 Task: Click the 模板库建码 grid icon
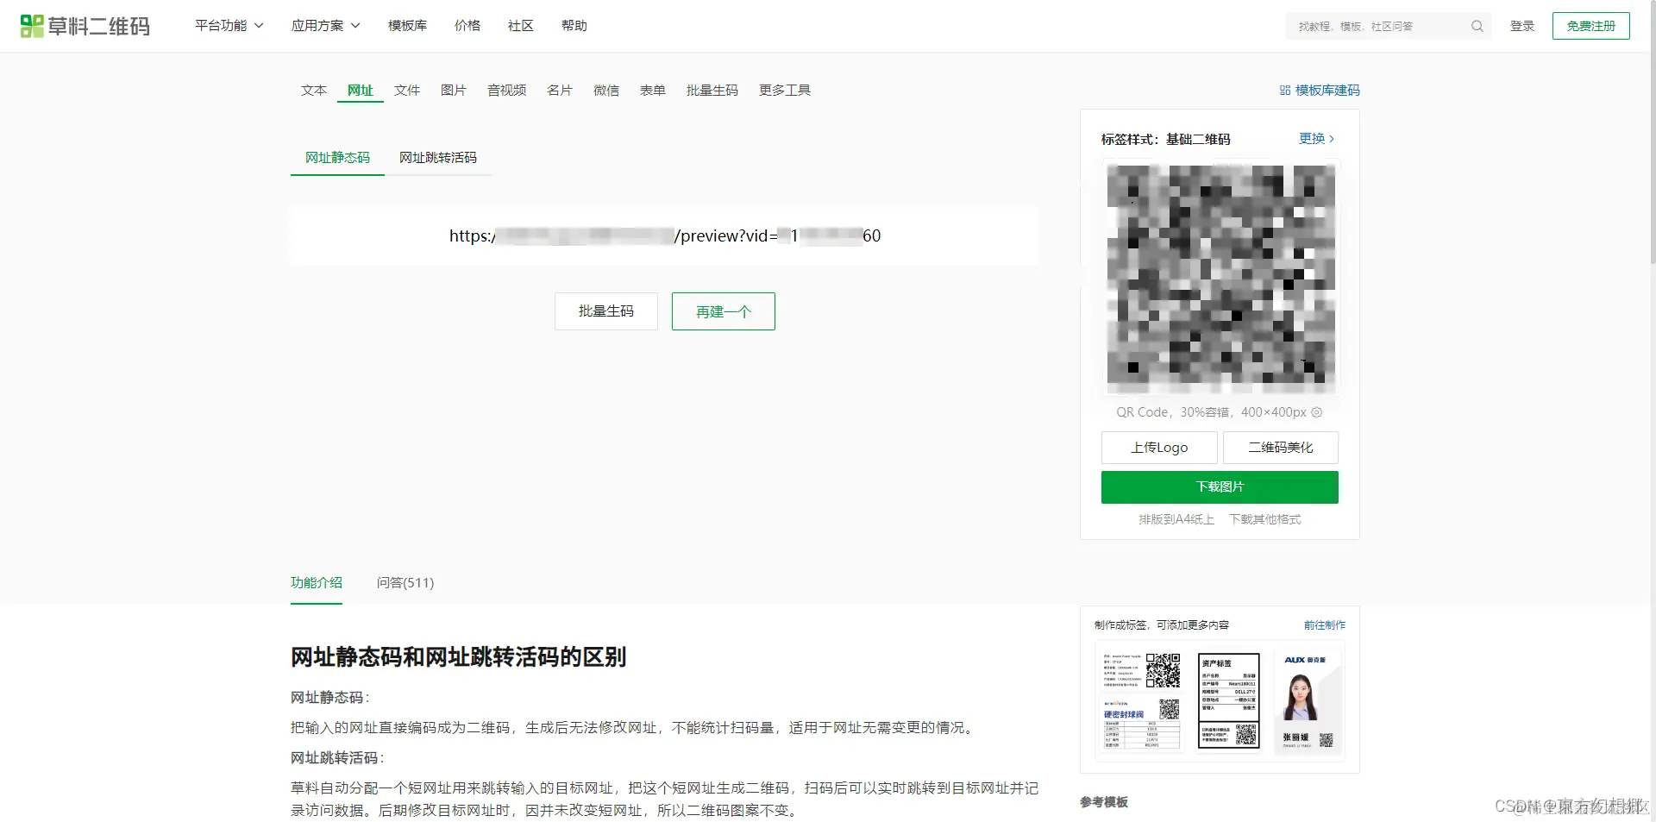click(1284, 90)
